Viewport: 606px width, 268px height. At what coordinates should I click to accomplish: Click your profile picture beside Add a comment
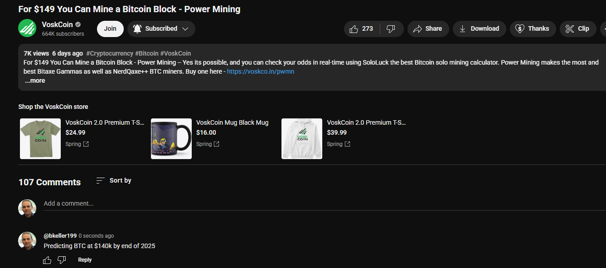click(27, 208)
